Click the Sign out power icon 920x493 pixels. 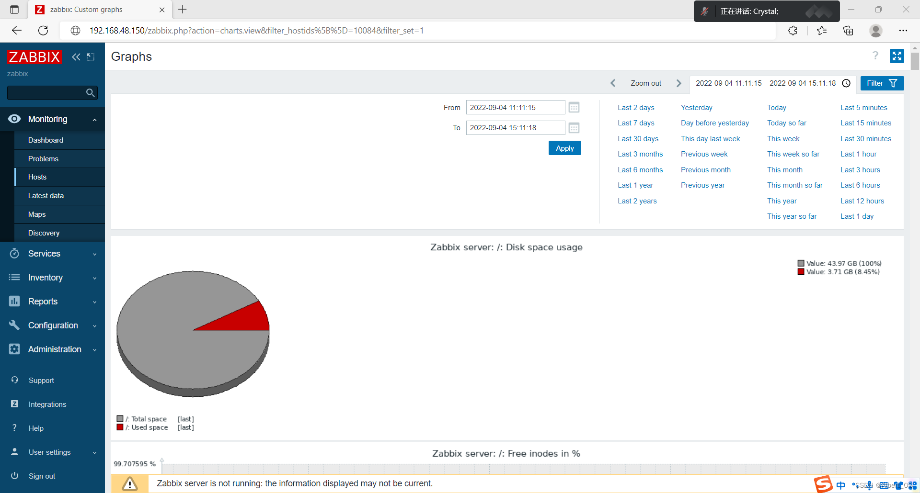pos(15,476)
